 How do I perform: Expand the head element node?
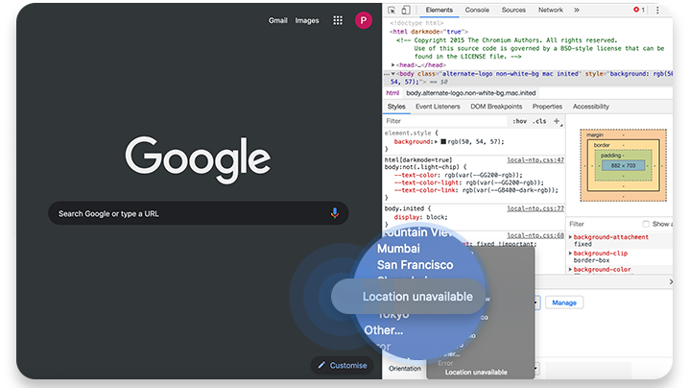click(392, 65)
